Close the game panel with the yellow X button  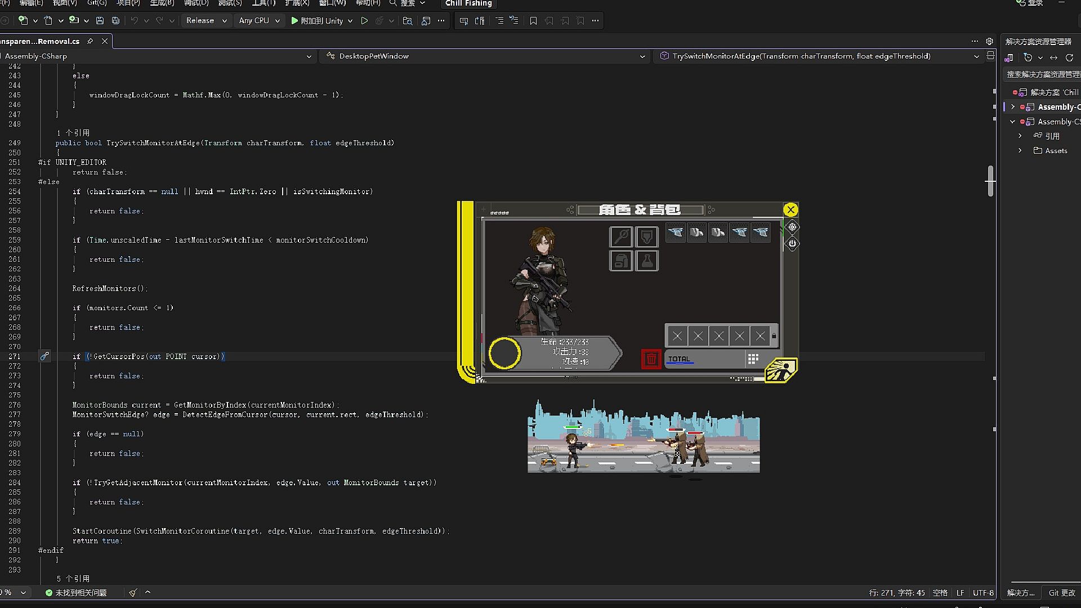pos(790,210)
